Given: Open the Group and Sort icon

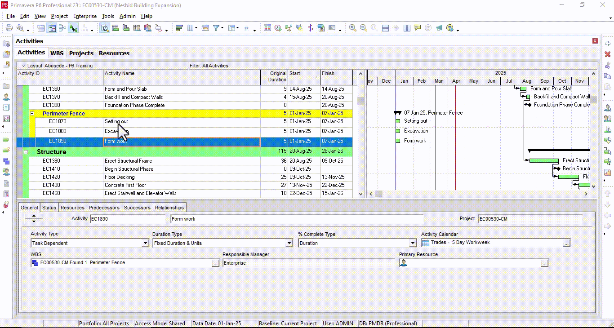Looking at the screenshot, I should (232, 28).
